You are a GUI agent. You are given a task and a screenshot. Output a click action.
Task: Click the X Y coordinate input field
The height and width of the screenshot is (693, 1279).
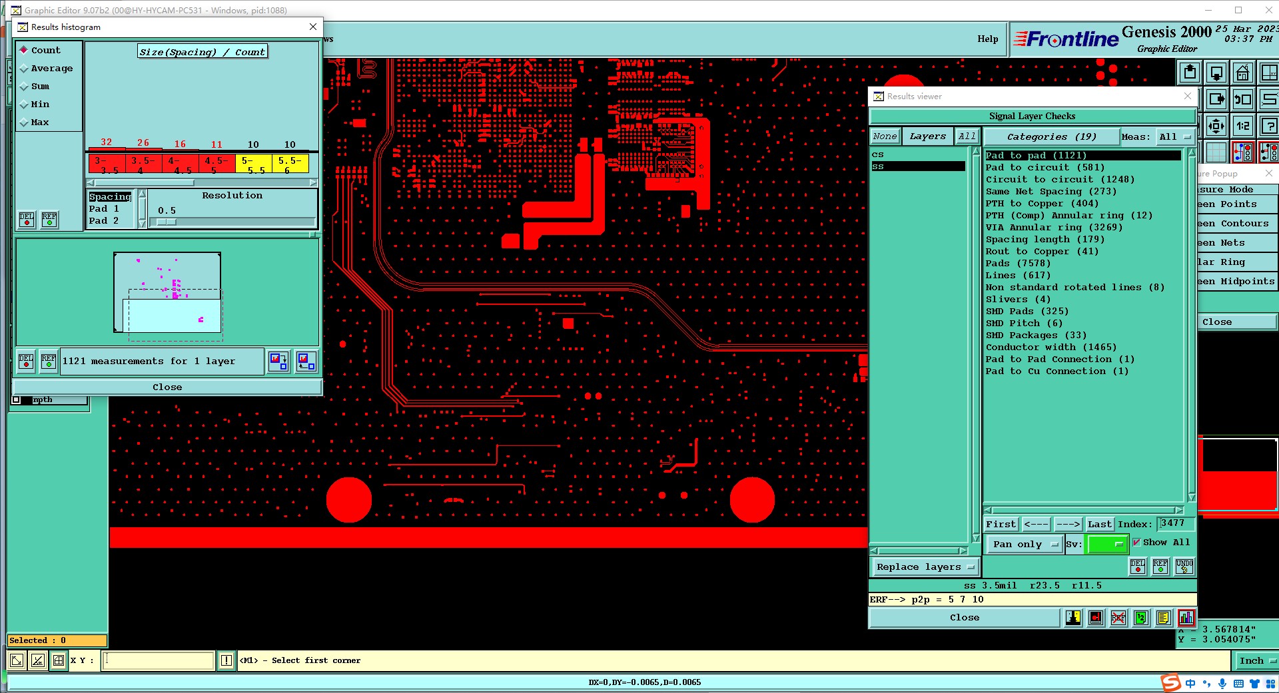[x=159, y=660]
